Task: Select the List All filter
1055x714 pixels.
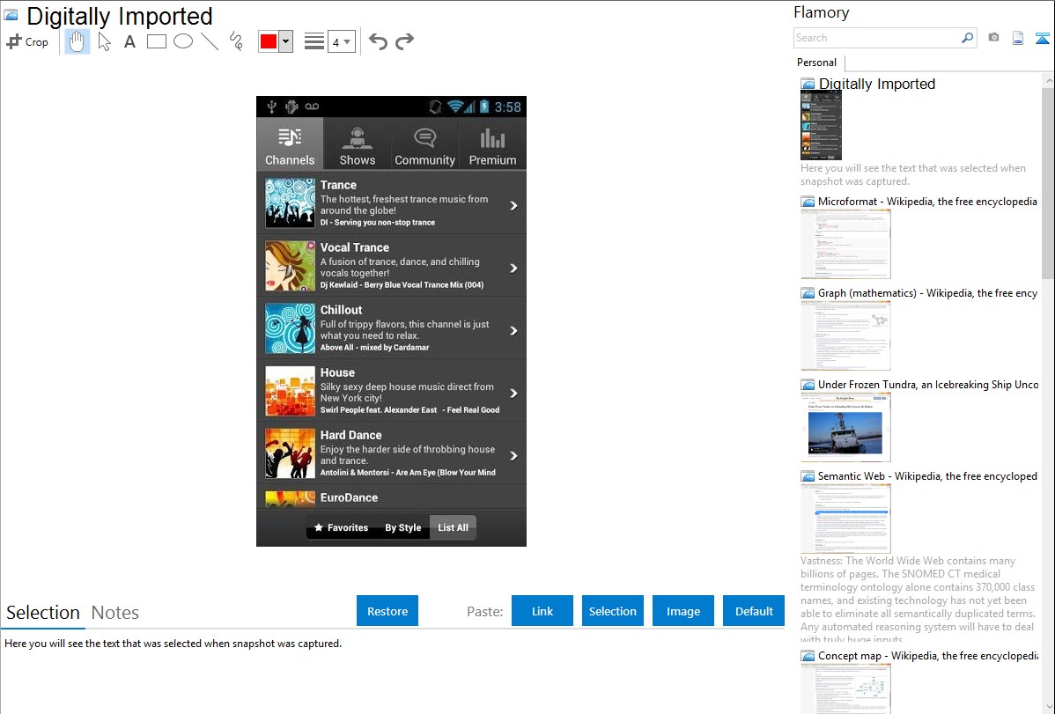Action: point(453,527)
